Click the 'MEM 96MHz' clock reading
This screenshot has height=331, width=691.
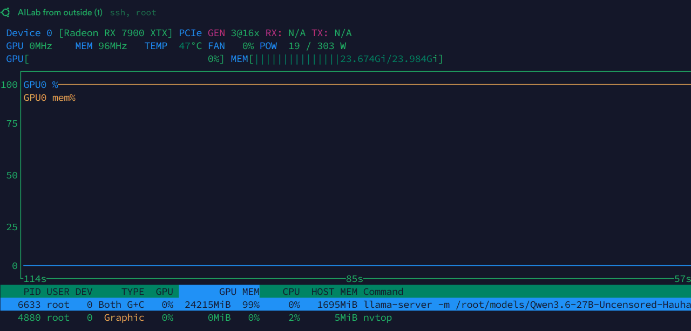tap(101, 46)
